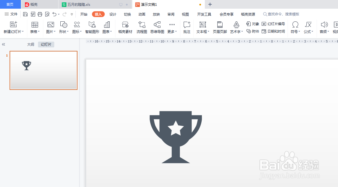The width and height of the screenshot is (338, 187).
Task: Click the 公式 formula icon
Action: click(x=308, y=25)
